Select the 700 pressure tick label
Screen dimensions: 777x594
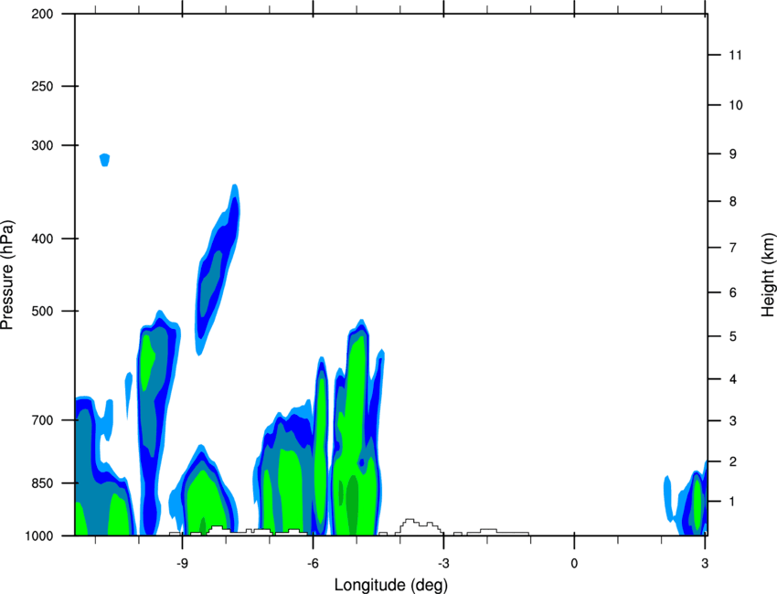pos(42,420)
